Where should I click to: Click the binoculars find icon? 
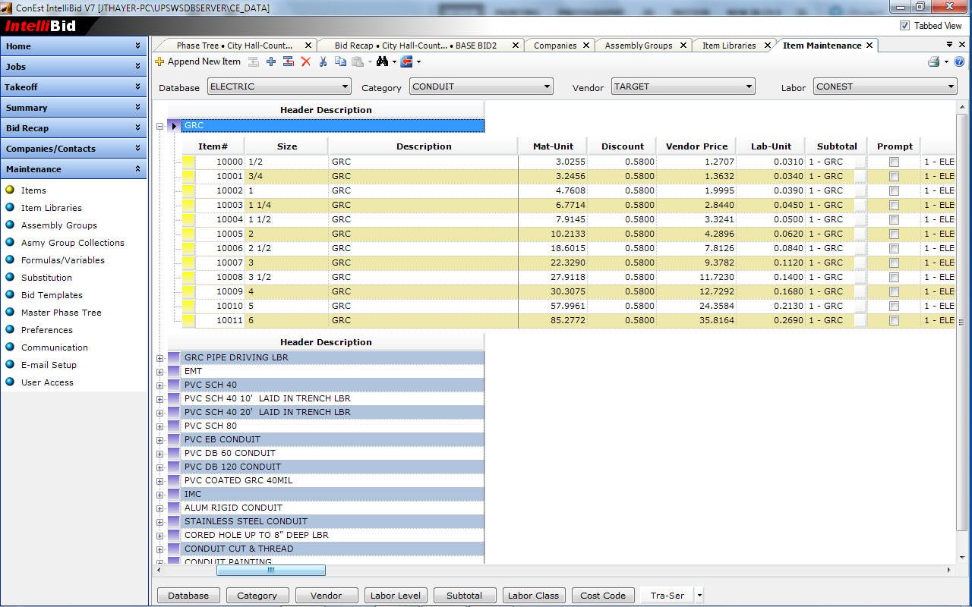382,61
